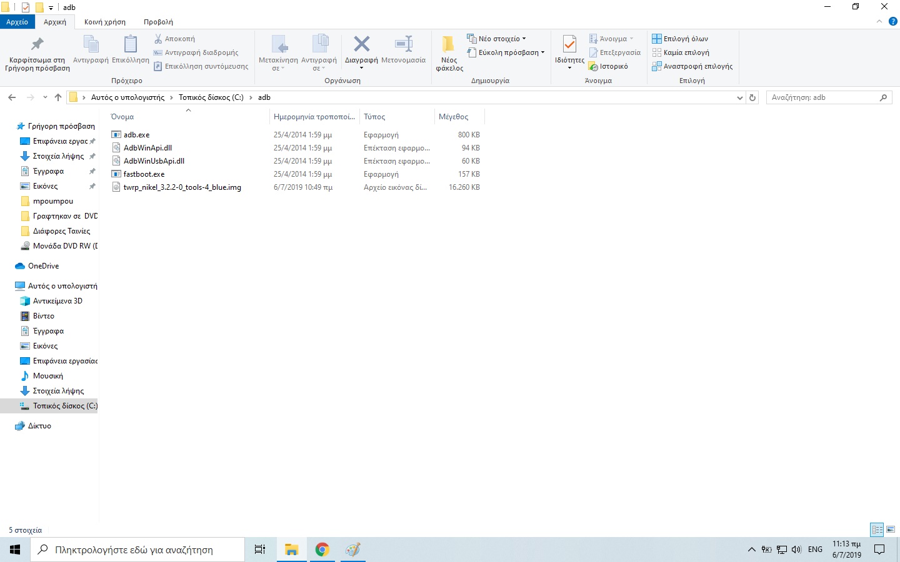Select the fastboot.exe file
Image resolution: width=900 pixels, height=562 pixels.
(x=144, y=174)
